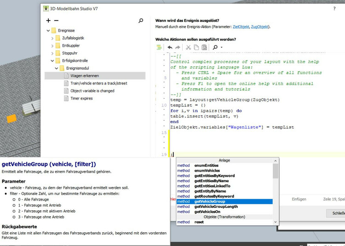The height and width of the screenshot is (246, 345).
Task: Cut selected script text with scissors icon
Action: [188, 47]
